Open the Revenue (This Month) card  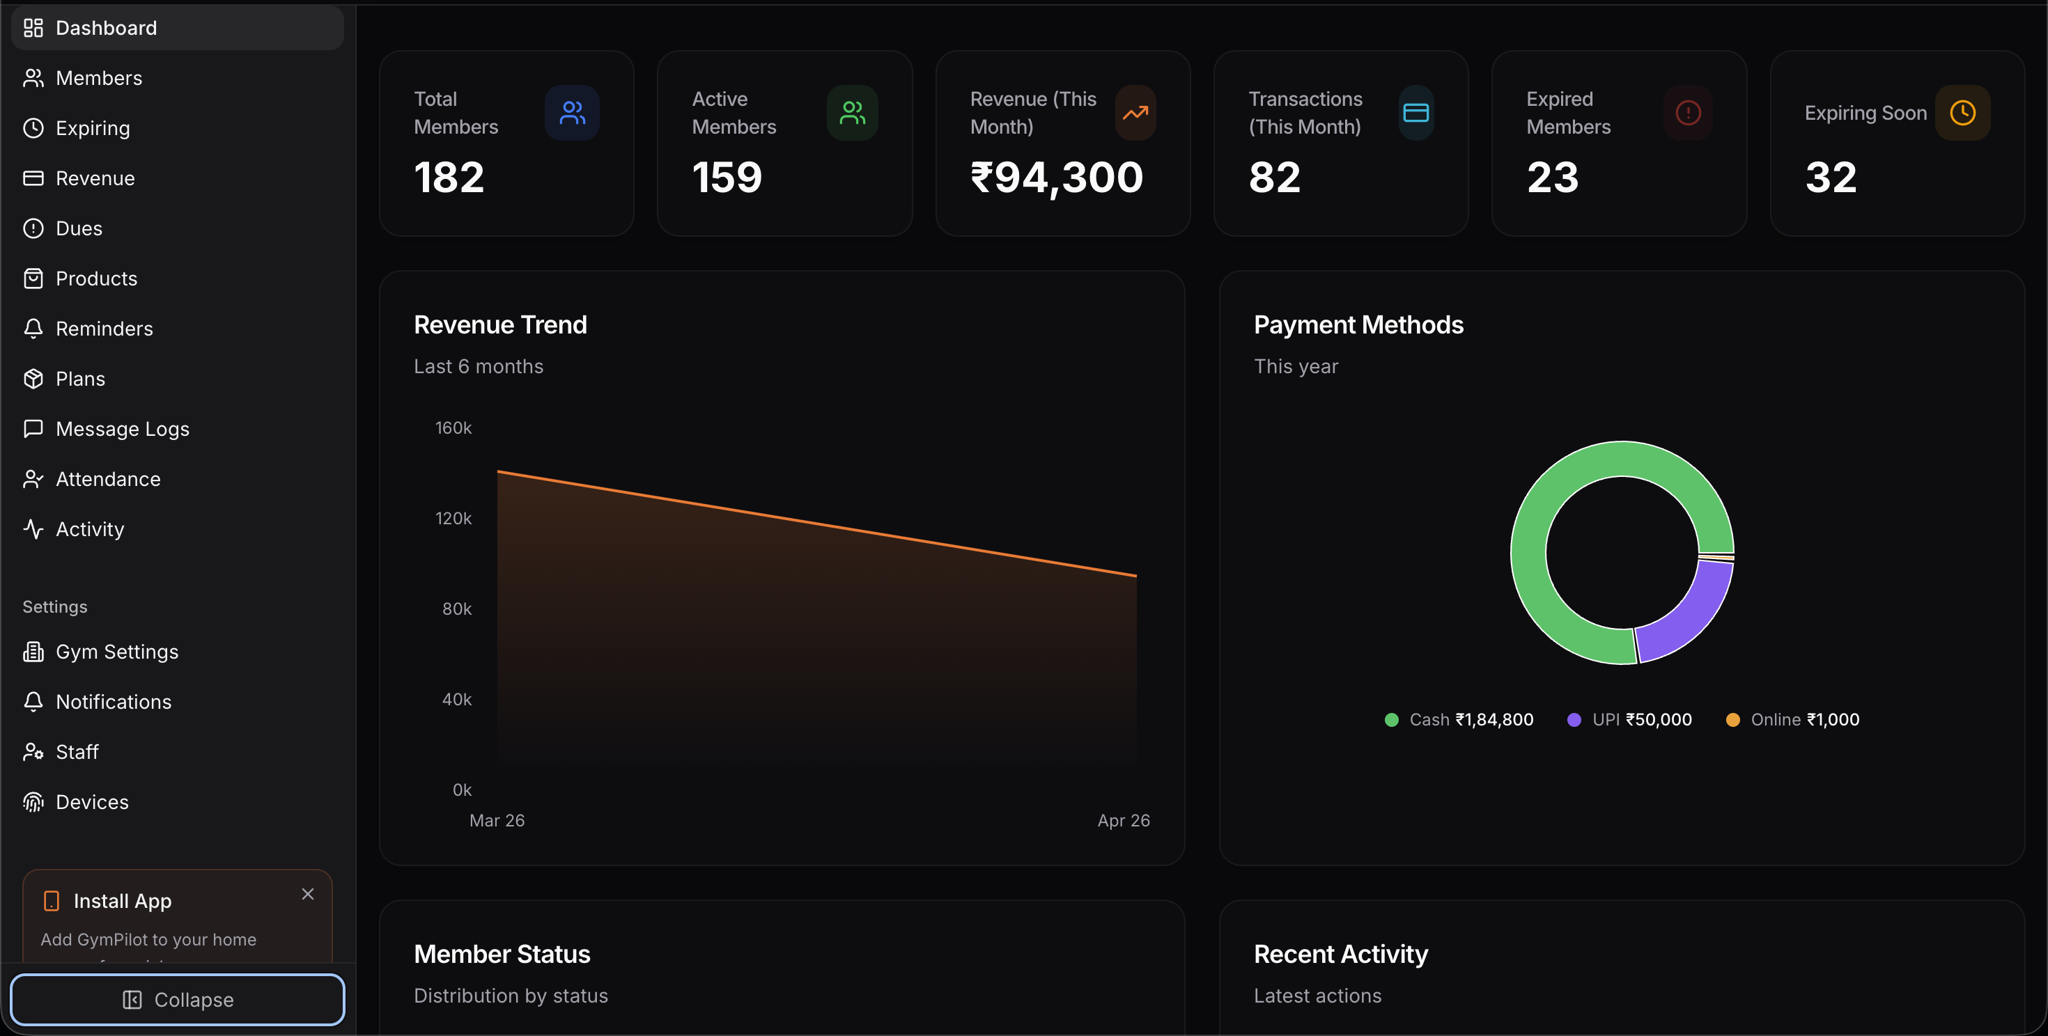pyautogui.click(x=1062, y=143)
